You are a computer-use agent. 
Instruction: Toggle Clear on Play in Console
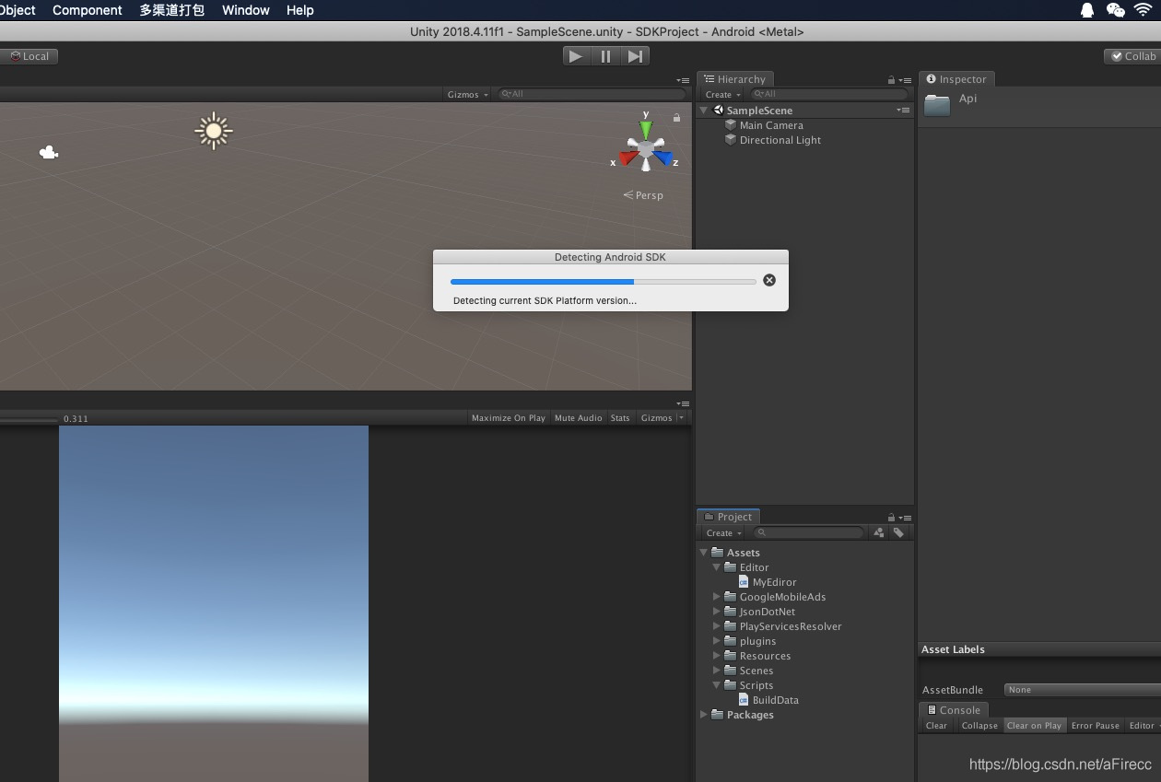coord(1033,726)
